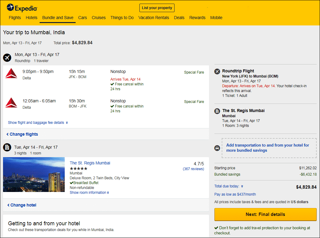320x238 pixels.
Task: Click the round flight icon beside trip dates
Action: pyautogui.click(x=7, y=58)
